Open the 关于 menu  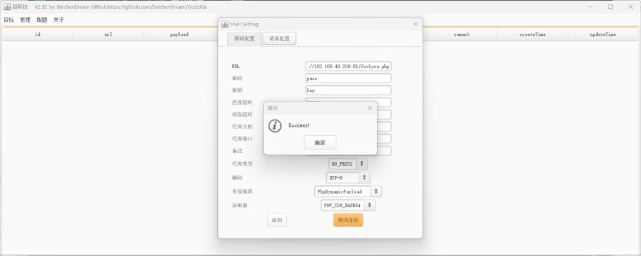point(59,20)
